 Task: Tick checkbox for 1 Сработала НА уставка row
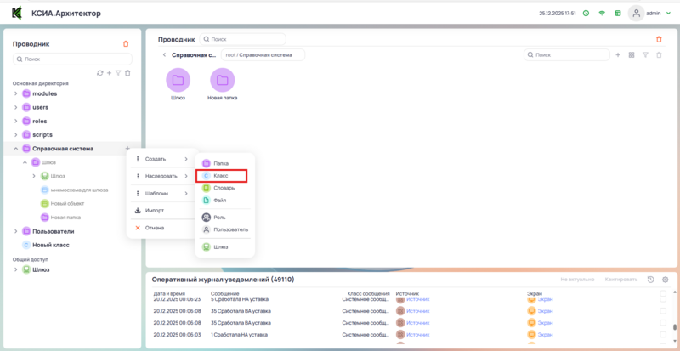[x=663, y=335]
